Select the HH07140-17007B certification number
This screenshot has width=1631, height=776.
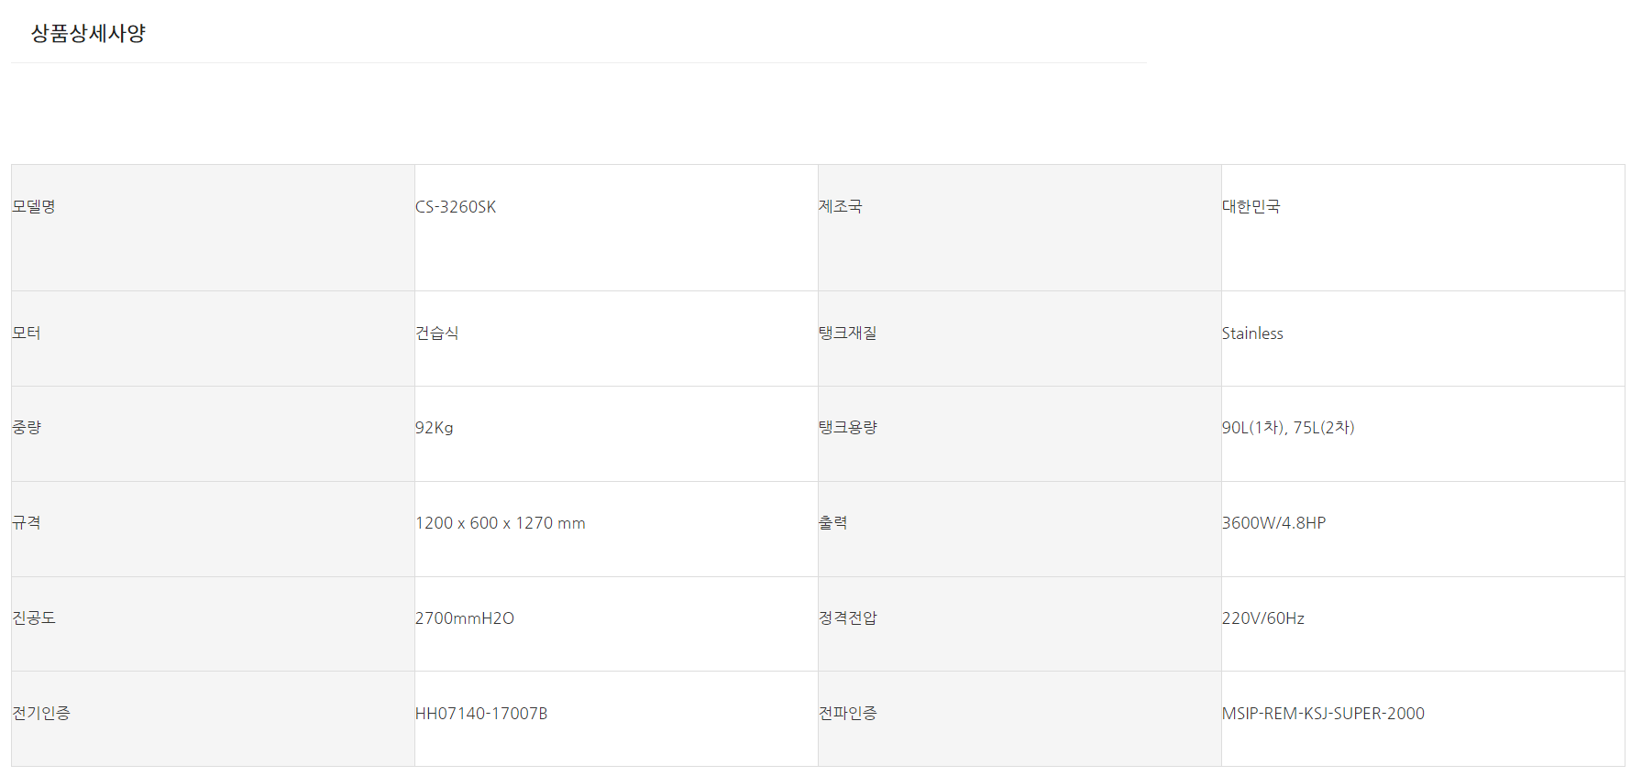tap(480, 714)
